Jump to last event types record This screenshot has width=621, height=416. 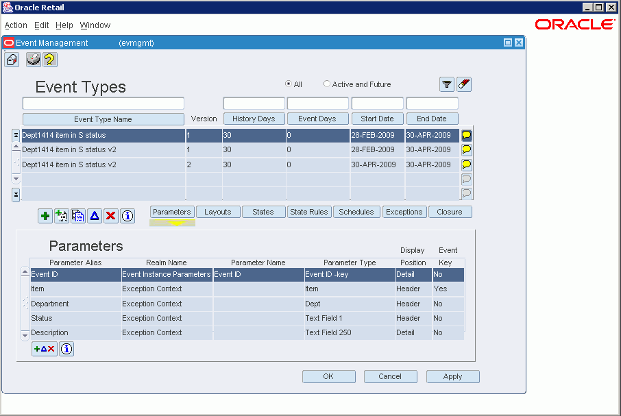[16, 195]
